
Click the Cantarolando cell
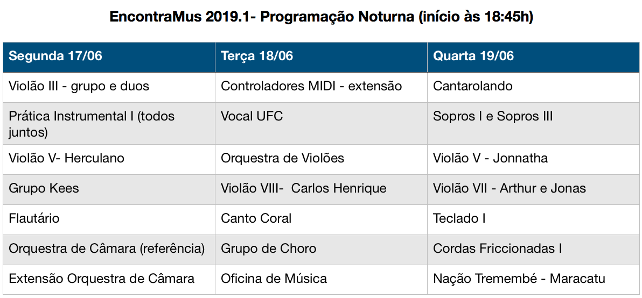(533, 87)
